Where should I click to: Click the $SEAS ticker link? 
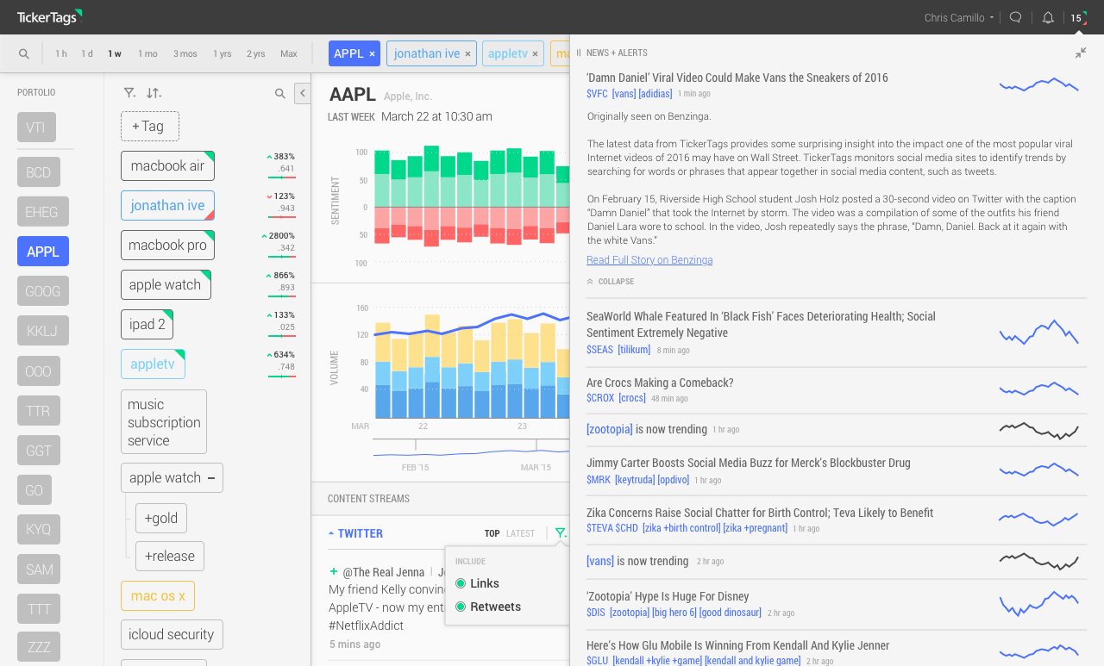coord(599,350)
